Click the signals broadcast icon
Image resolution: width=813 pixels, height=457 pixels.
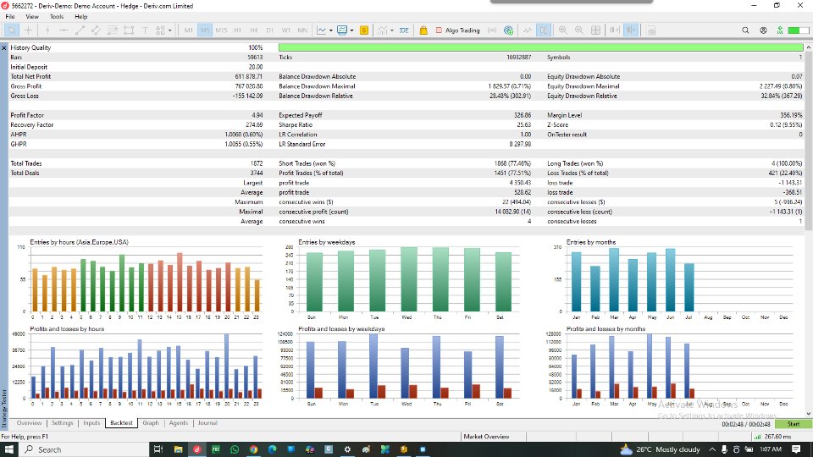[x=492, y=30]
